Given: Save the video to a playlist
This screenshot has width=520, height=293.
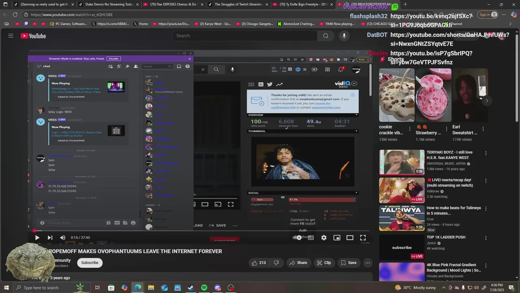Looking at the screenshot, I should click(x=349, y=263).
